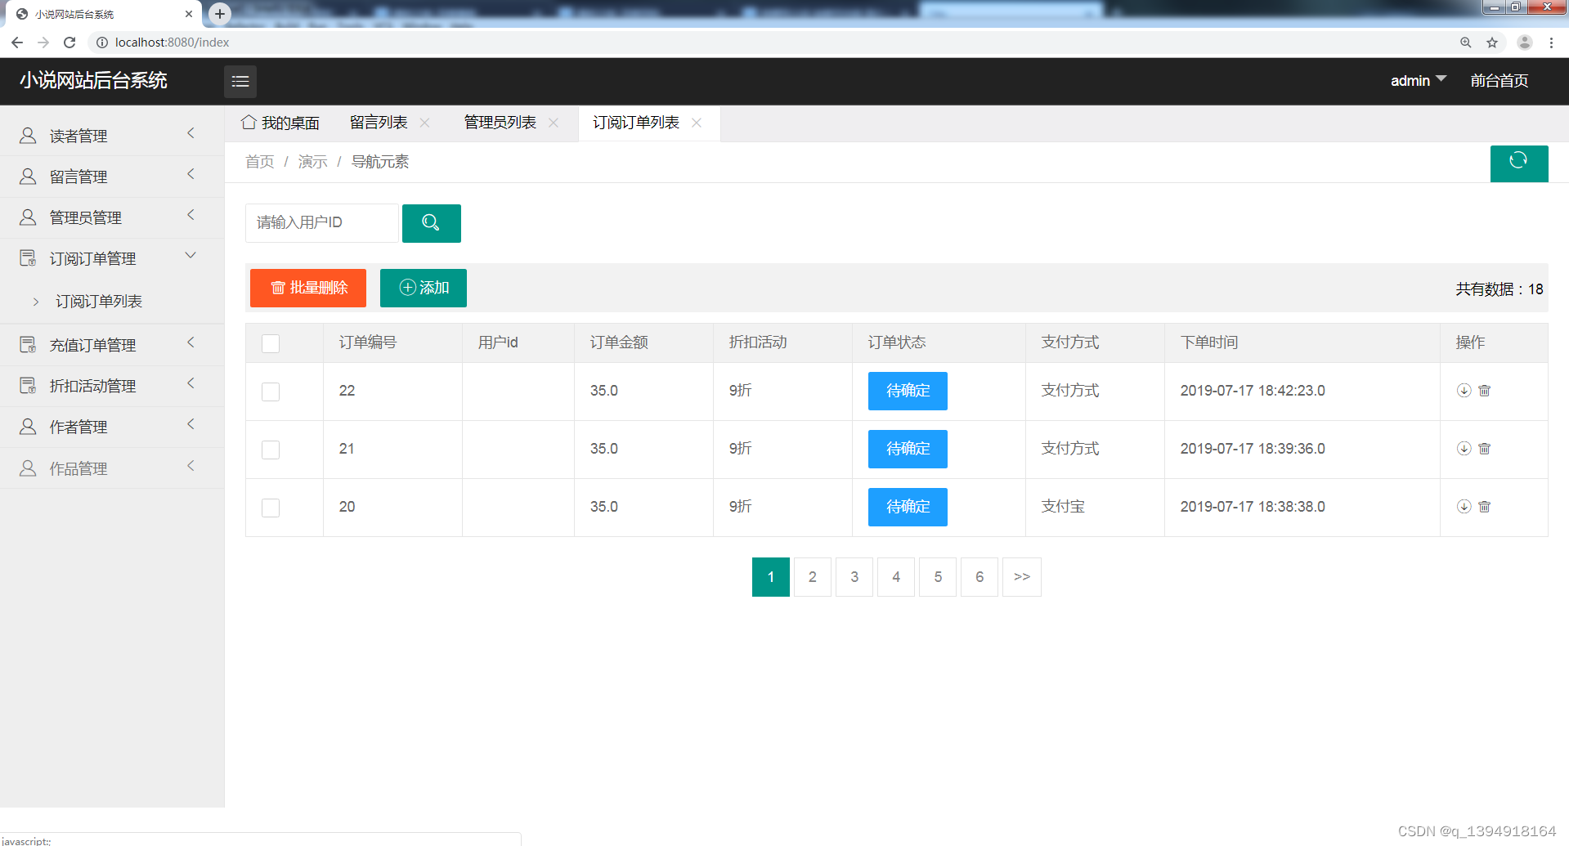Expand 作者管理 sidebar arrow
The height and width of the screenshot is (846, 1569).
coord(191,424)
